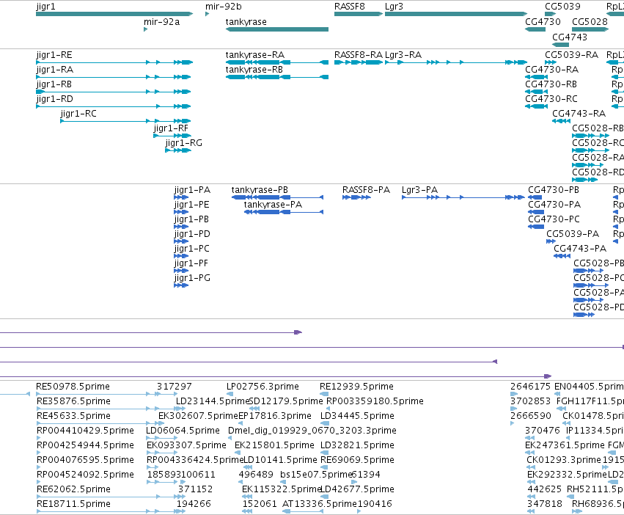This screenshot has height=515, width=624.
Task: Select transcript CG5039-RA
Action: point(551,62)
